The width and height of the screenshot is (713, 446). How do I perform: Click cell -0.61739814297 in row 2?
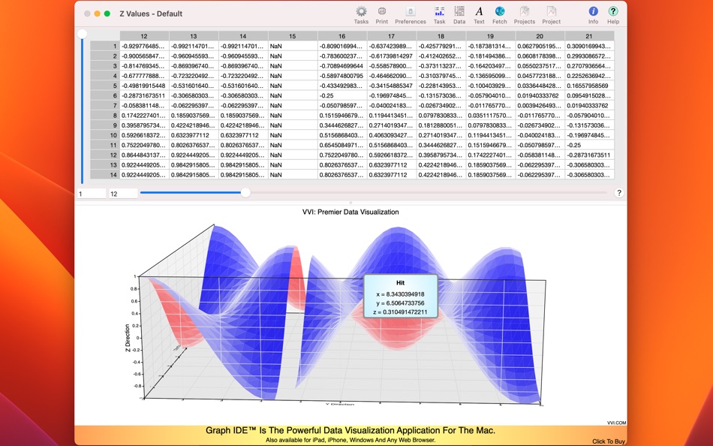[392, 56]
